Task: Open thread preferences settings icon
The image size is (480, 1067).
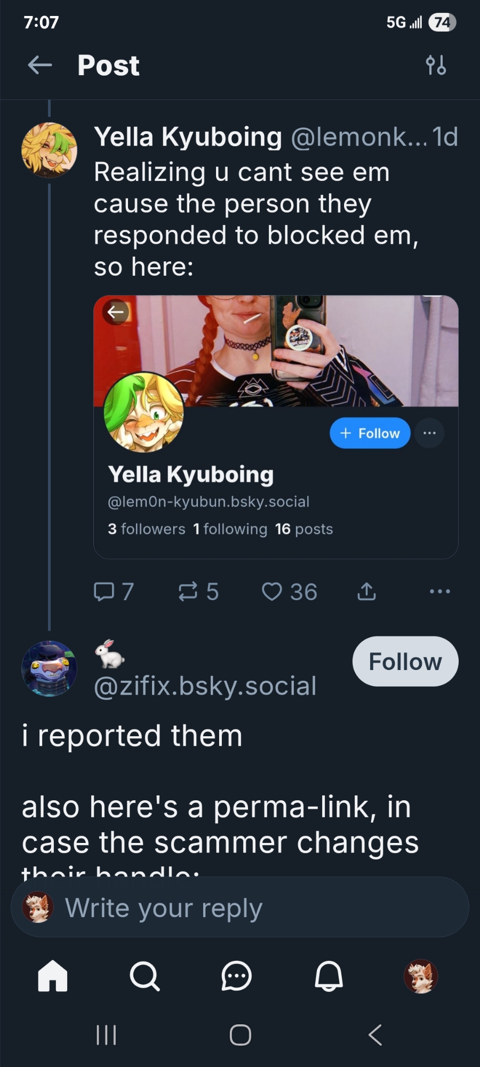Action: point(436,66)
